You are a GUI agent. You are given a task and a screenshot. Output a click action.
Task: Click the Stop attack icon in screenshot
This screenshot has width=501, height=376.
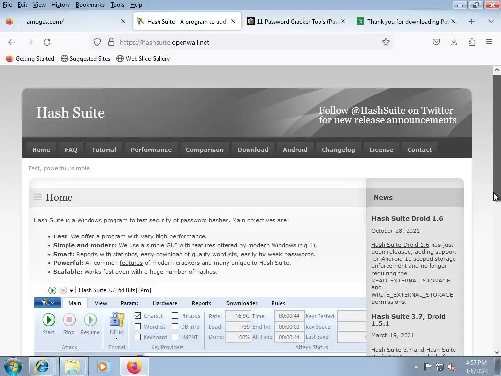(69, 320)
